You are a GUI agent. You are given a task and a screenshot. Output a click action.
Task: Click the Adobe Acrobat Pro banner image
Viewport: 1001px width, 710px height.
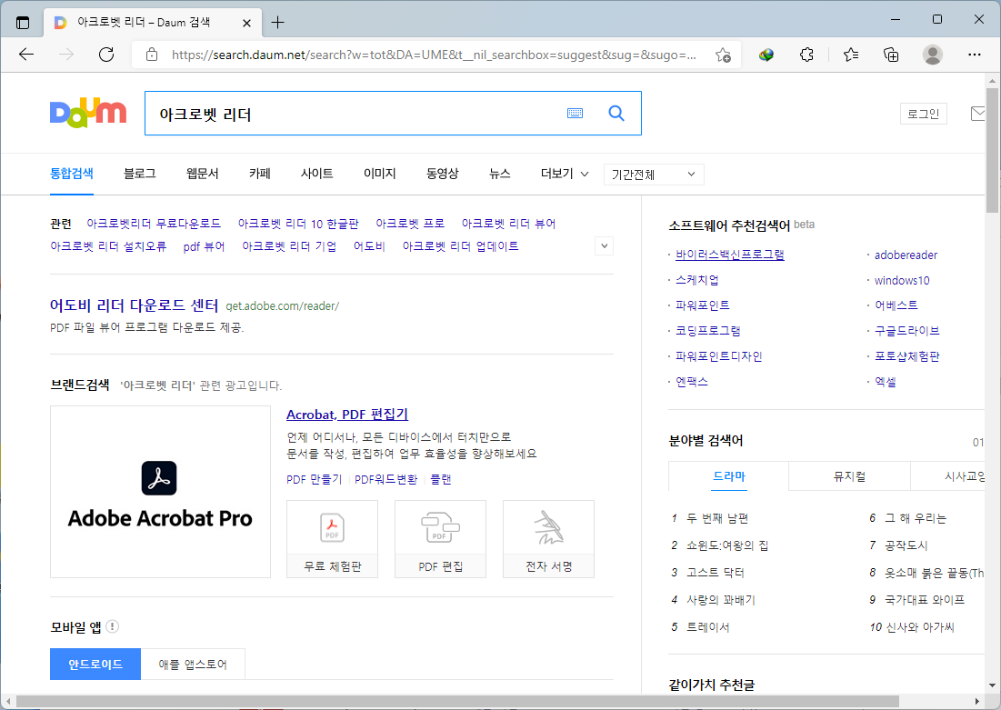160,492
